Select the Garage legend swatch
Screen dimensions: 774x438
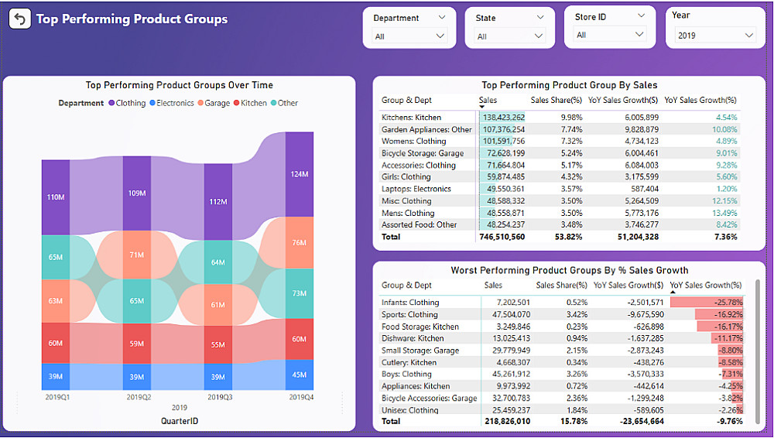coord(200,103)
